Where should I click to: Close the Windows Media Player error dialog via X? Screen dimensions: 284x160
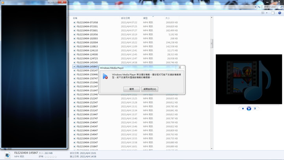(180, 67)
